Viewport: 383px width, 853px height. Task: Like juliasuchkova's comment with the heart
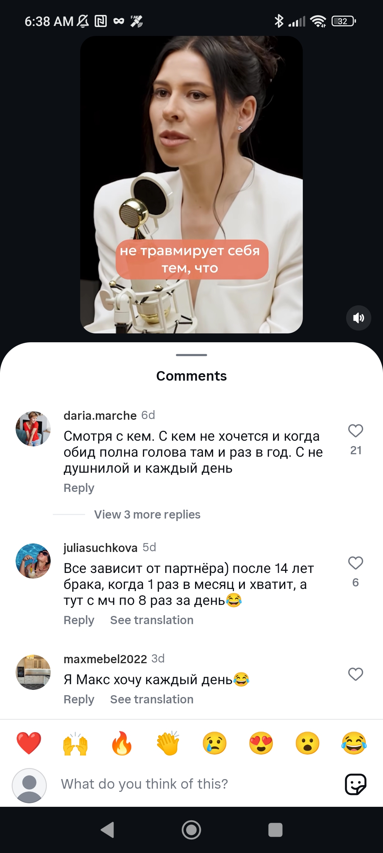tap(356, 563)
